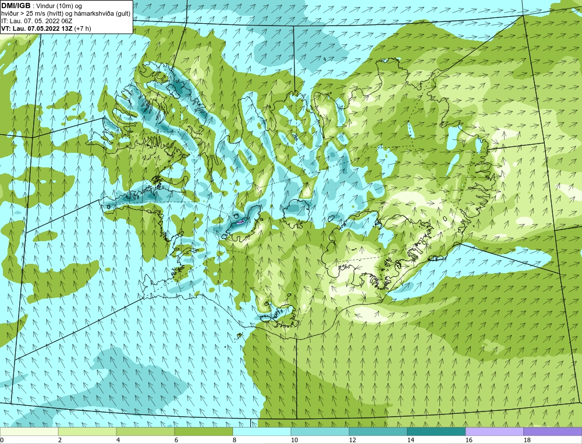Click the 4–6 m/s green legend swatch
The image size is (582, 444).
pos(145,431)
